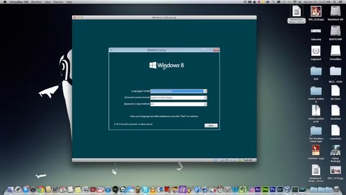Open After Effects from the Dock

(x=257, y=189)
